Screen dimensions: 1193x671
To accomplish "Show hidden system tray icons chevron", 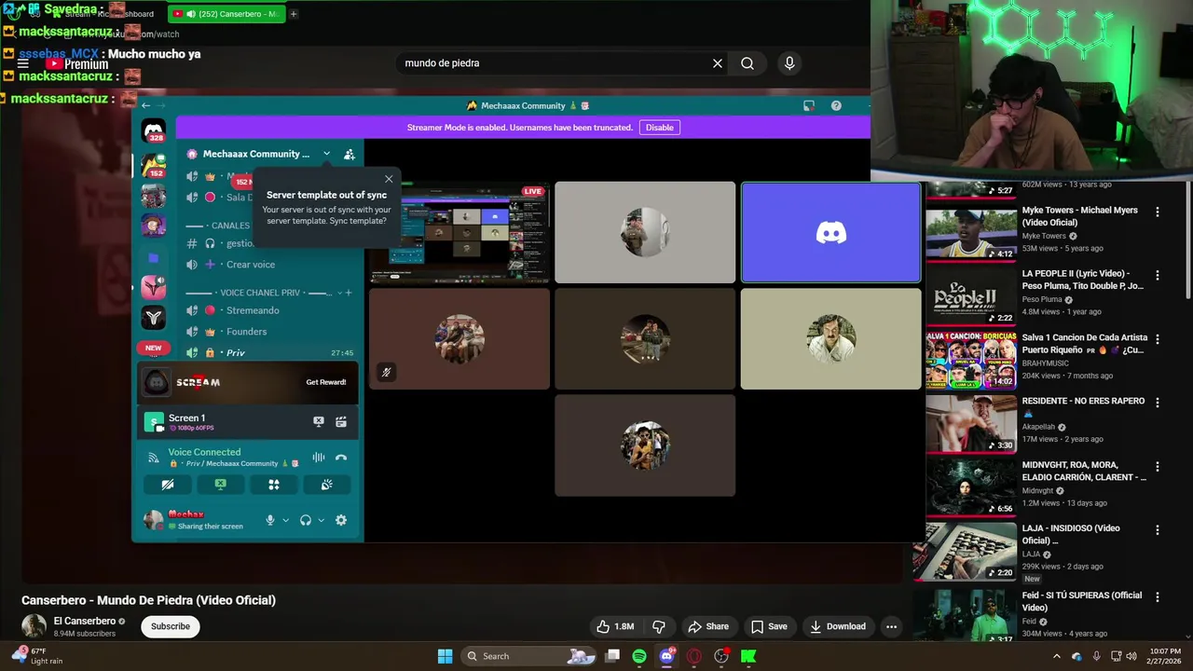I will click(1056, 656).
